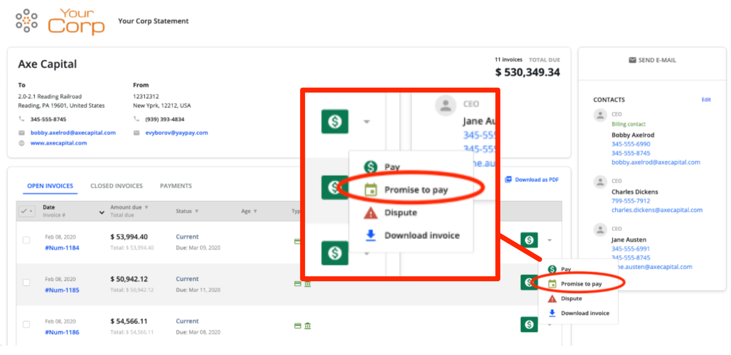Click the Send E-Mail envelope icon
This screenshot has width=731, height=355.
coord(632,60)
